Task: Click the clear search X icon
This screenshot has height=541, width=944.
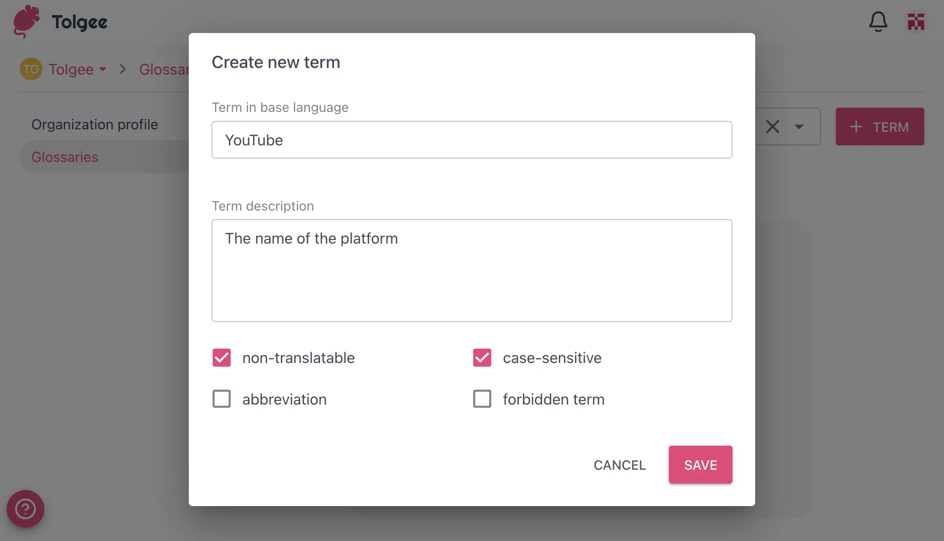Action: pos(773,127)
